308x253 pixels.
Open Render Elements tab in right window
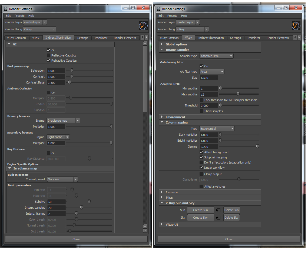(x=277, y=38)
